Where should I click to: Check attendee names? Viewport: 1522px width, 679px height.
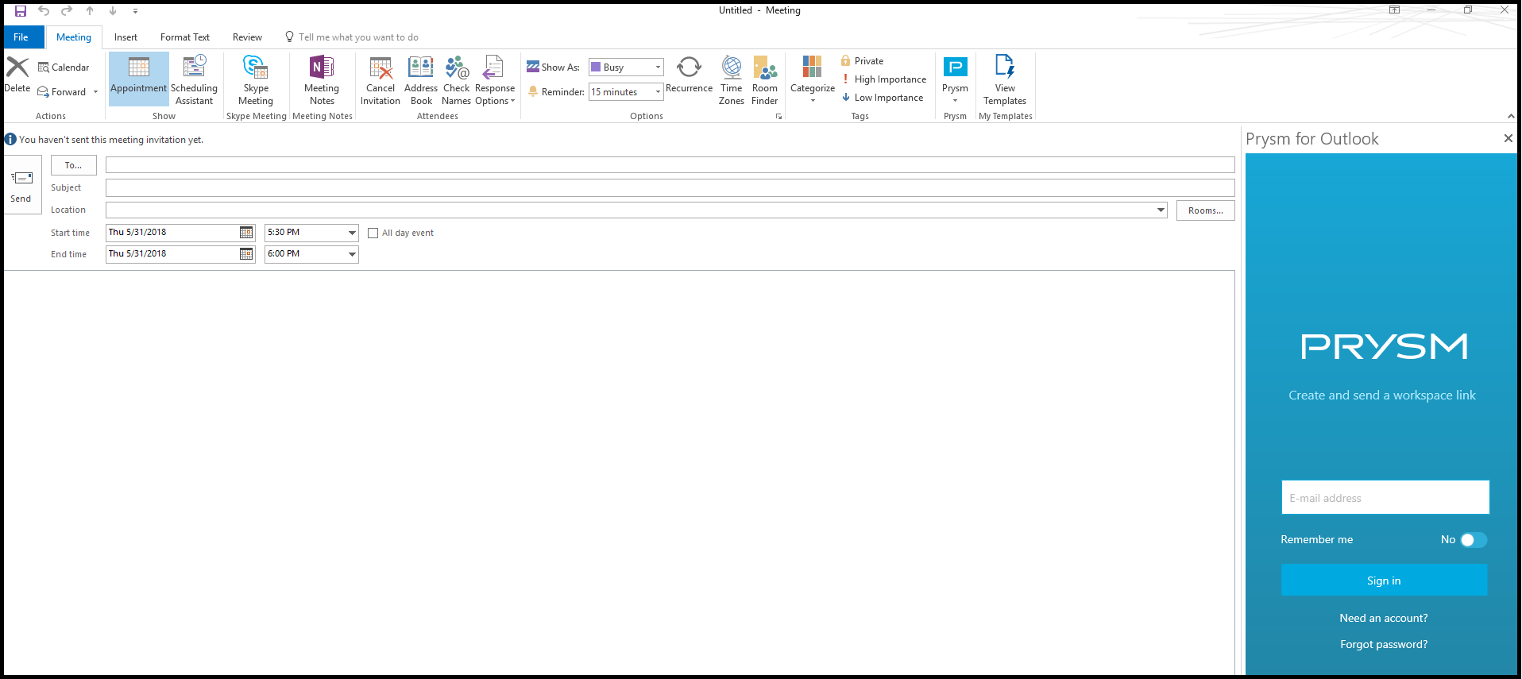click(457, 79)
